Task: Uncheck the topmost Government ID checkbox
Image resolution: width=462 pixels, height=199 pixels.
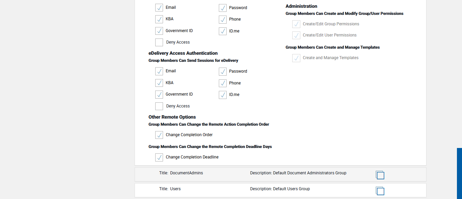Action: [x=159, y=31]
